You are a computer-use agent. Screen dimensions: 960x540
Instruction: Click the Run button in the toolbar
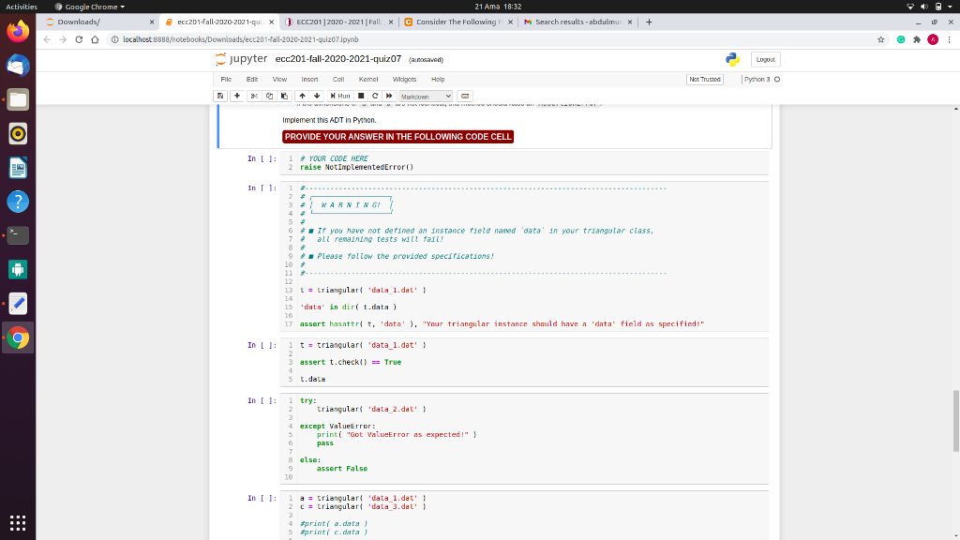click(x=340, y=95)
